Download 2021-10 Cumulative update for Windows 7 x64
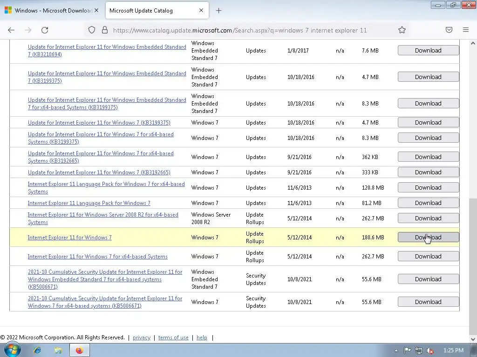This screenshot has height=357, width=477. (428, 302)
